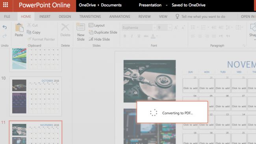256x144 pixels.
Task: Click PowerPoint Online title
Action: tap(45, 5)
